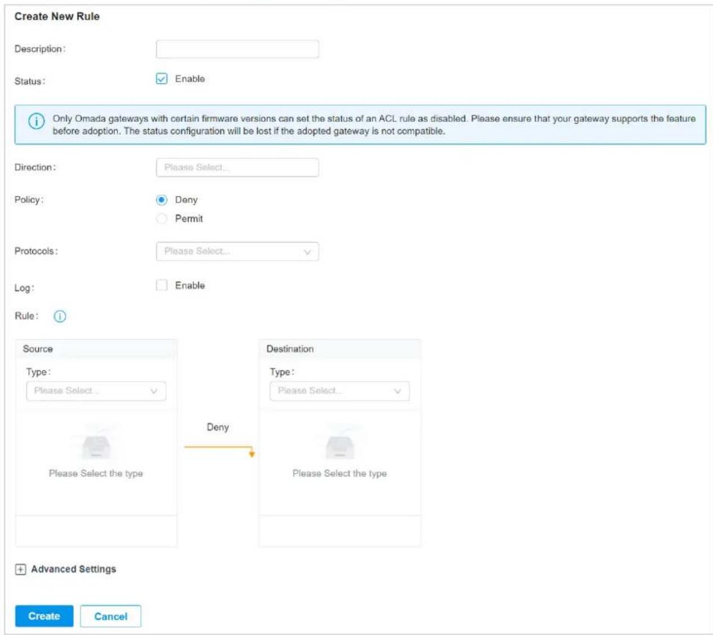Click the Cancel button
The height and width of the screenshot is (635, 713).
[x=110, y=616]
